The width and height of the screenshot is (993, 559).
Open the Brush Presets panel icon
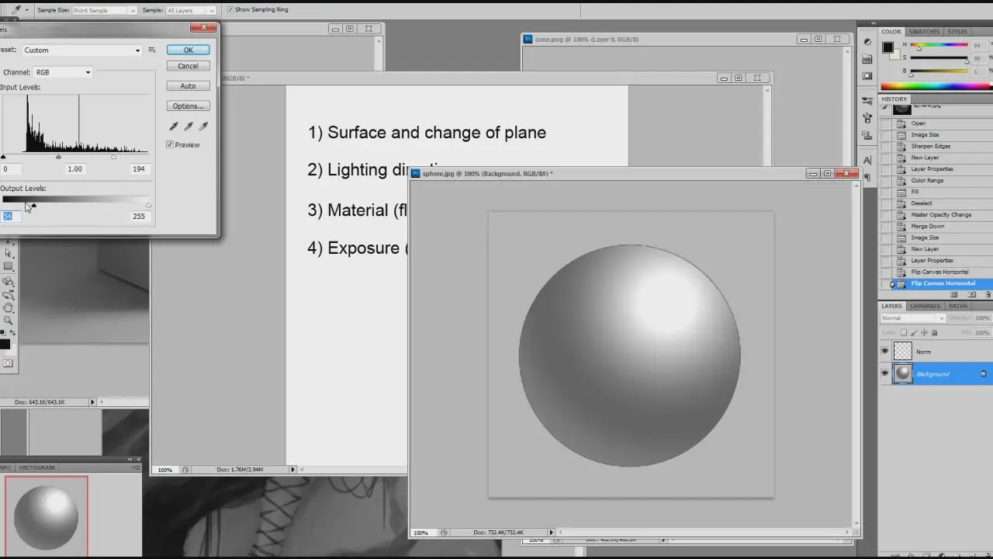[x=867, y=102]
